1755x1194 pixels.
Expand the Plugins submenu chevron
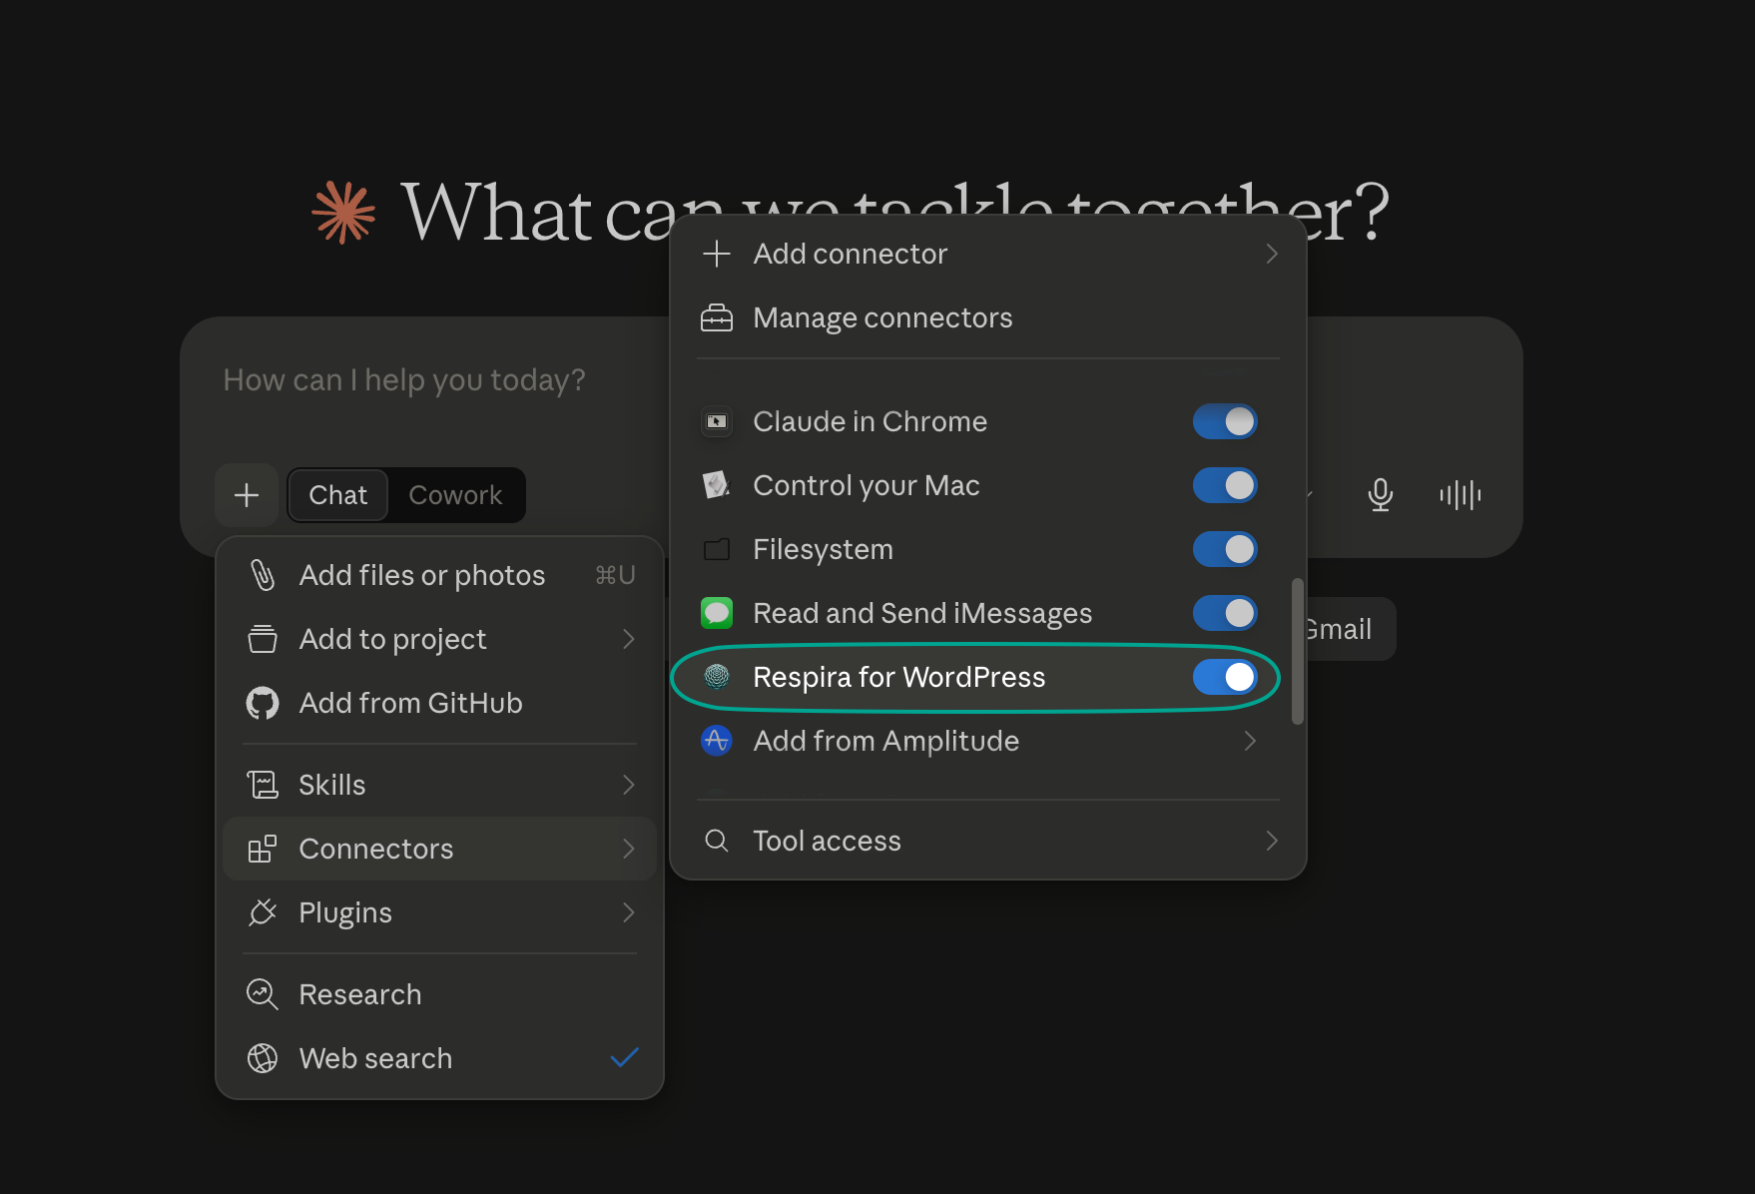pos(628,912)
